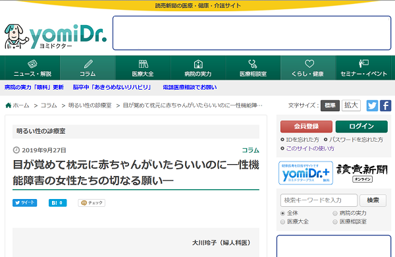Click the green コラム category label
The width and height of the screenshot is (395, 257).
click(x=250, y=150)
